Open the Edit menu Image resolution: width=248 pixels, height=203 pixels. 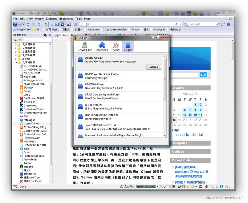[22, 19]
